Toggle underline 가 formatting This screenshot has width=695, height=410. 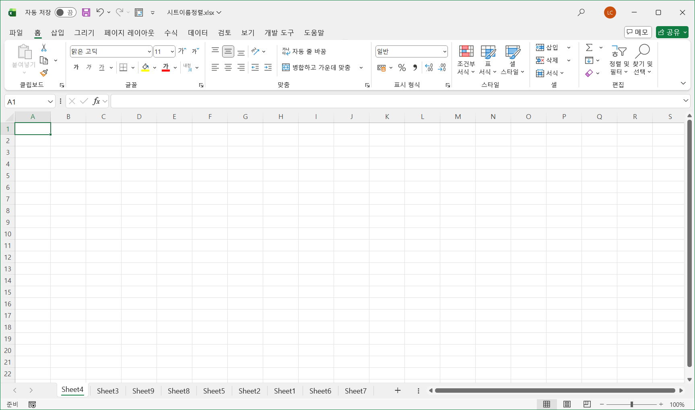tap(102, 68)
